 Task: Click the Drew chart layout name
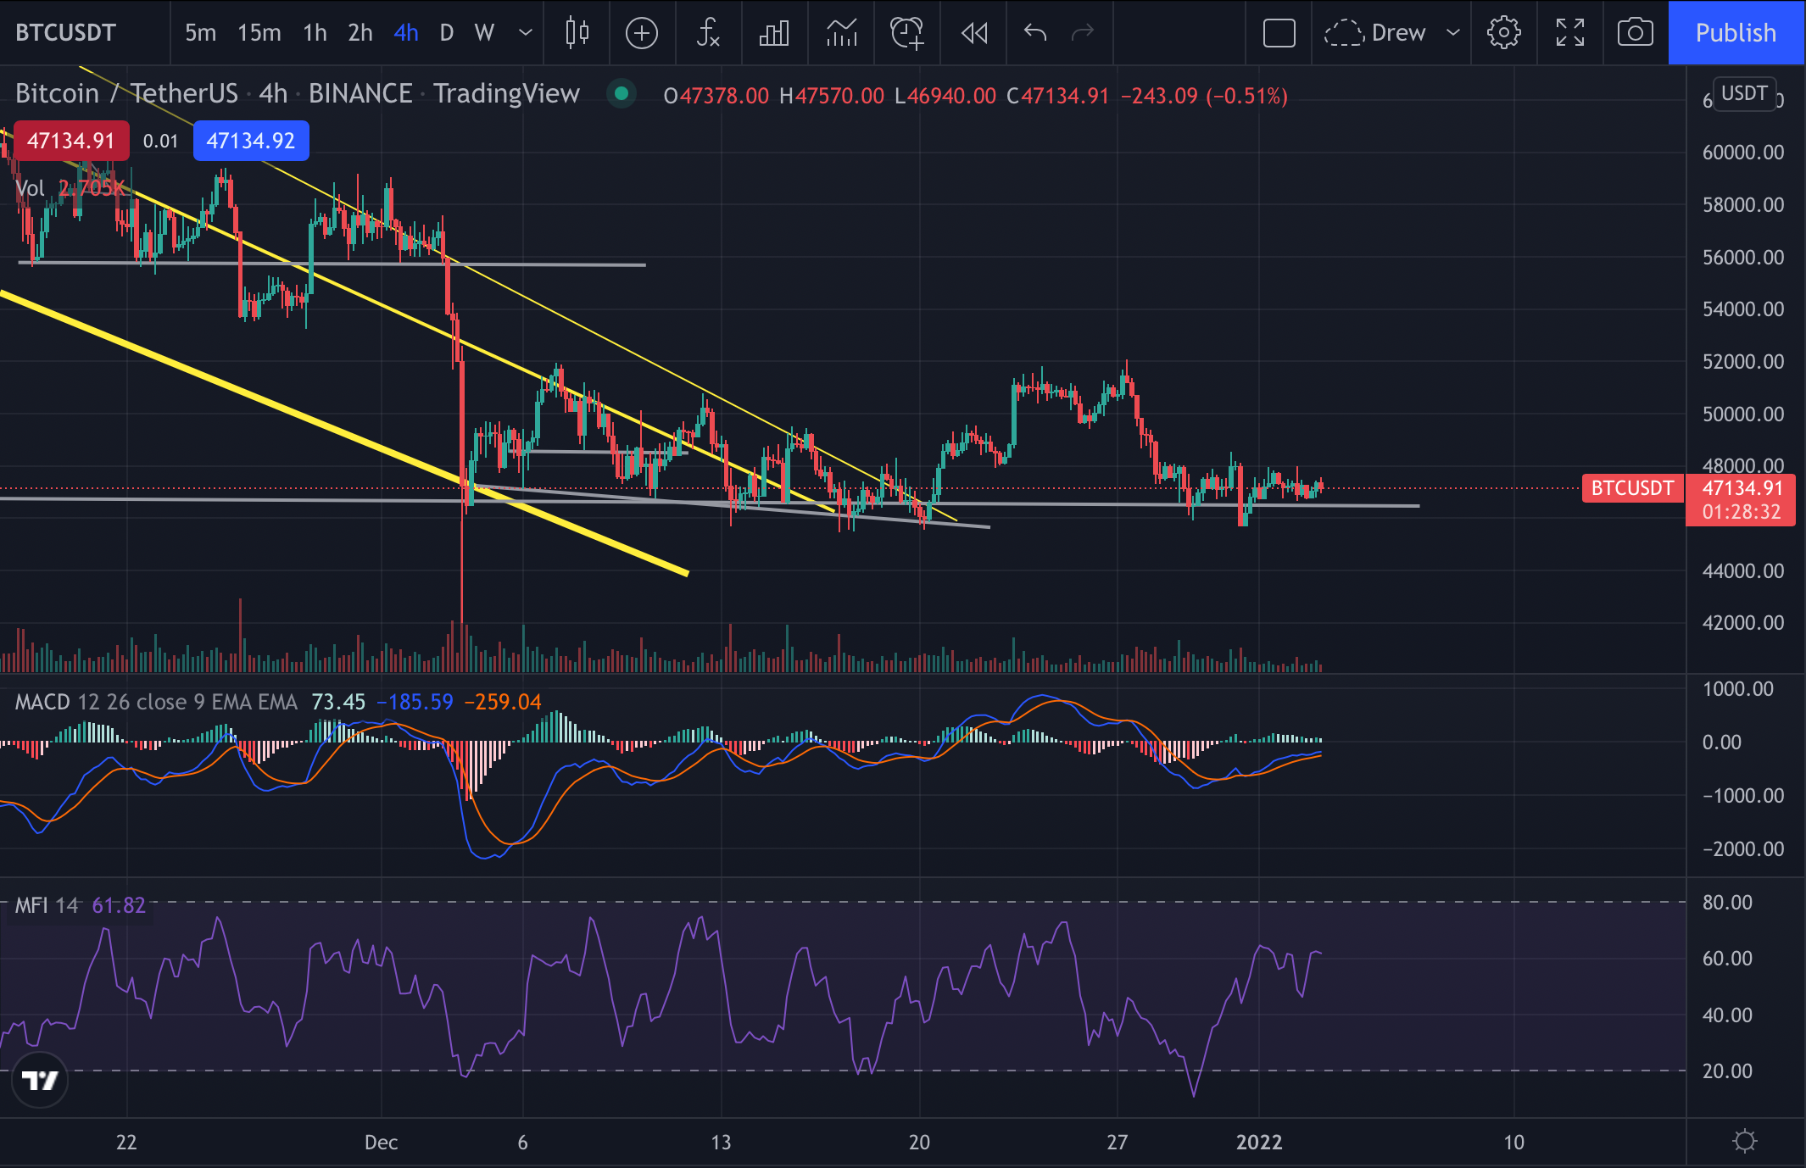(x=1398, y=32)
